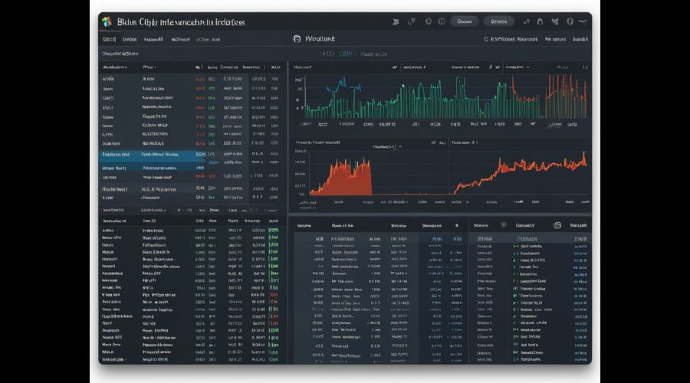Click the shield icon in the header toolbar

(412, 21)
